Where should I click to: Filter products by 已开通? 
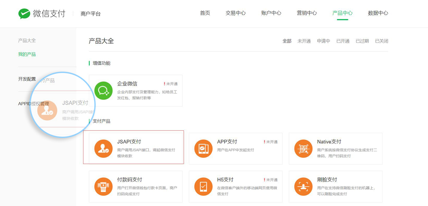click(x=343, y=41)
